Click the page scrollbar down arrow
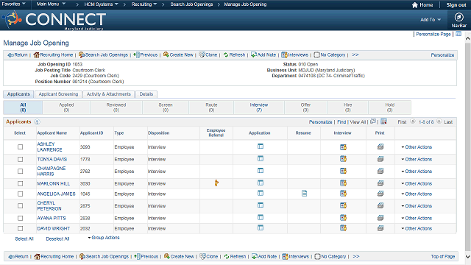Screen dimensions: 471x265 coord(468,257)
